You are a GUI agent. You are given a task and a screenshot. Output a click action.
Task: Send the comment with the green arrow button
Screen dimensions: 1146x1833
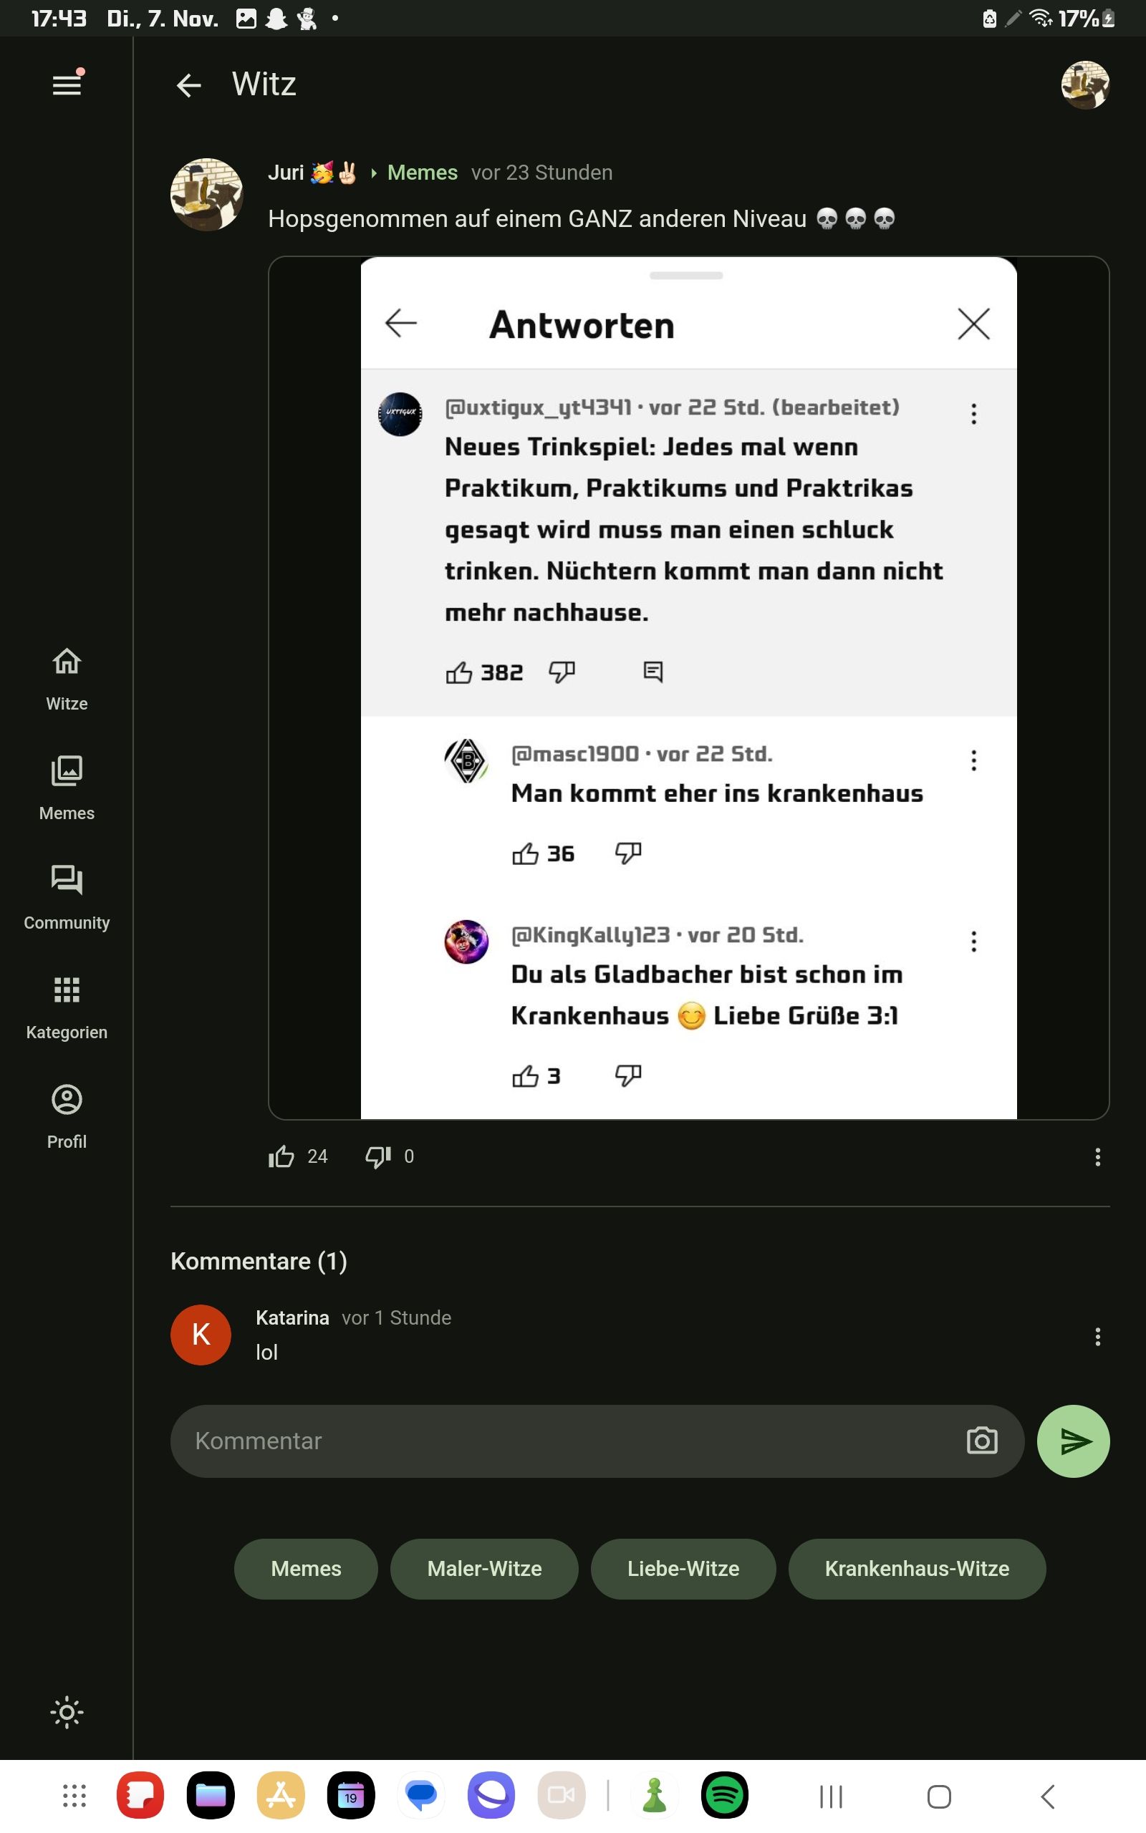[1072, 1441]
